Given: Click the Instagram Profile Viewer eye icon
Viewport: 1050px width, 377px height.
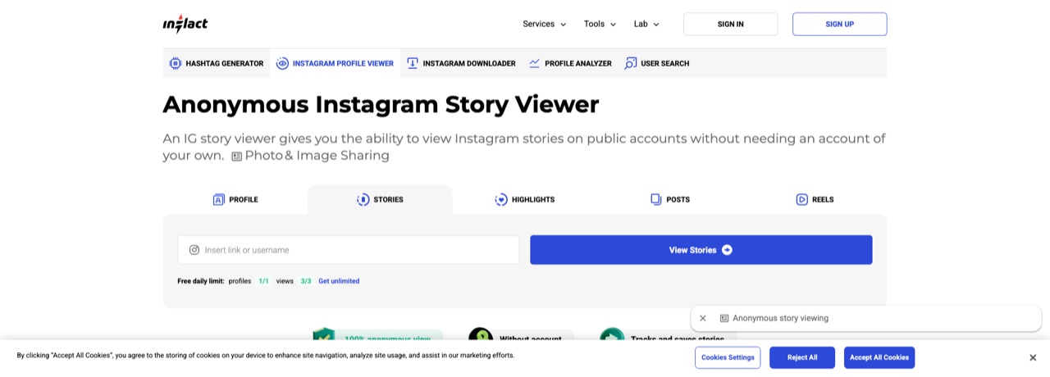Looking at the screenshot, I should pos(282,63).
